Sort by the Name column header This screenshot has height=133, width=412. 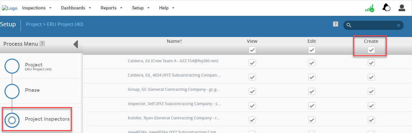click(x=174, y=41)
